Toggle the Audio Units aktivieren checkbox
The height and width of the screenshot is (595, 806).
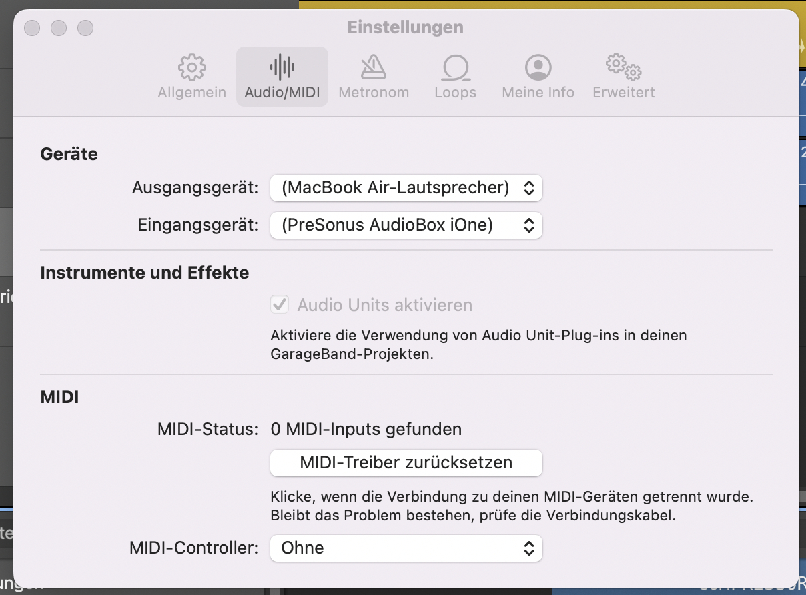point(280,305)
